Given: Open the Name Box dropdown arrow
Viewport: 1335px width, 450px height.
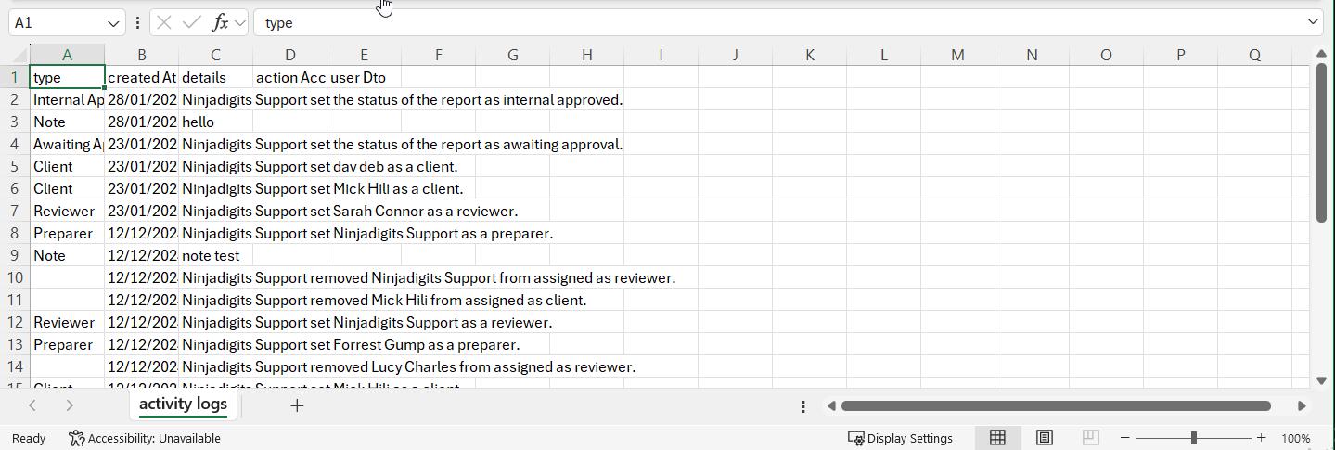Looking at the screenshot, I should click(113, 23).
